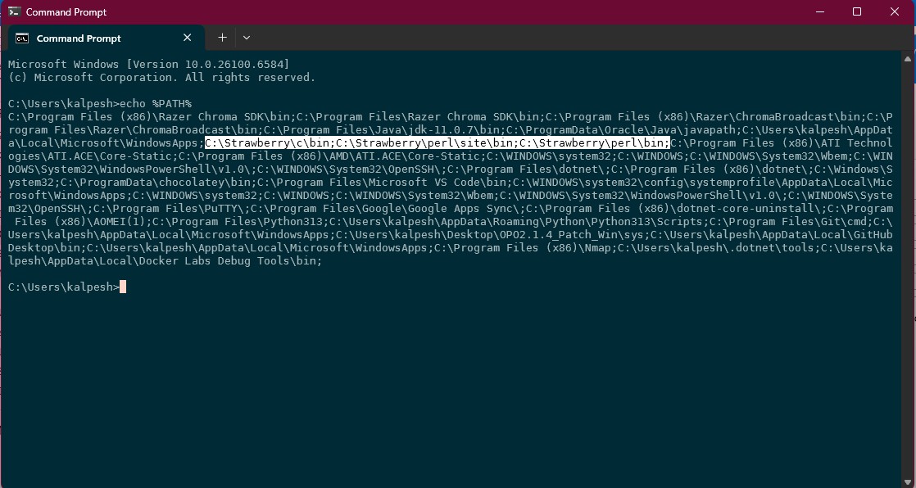Image resolution: width=916 pixels, height=488 pixels.
Task: Minimize the Command Prompt window
Action: coord(819,11)
